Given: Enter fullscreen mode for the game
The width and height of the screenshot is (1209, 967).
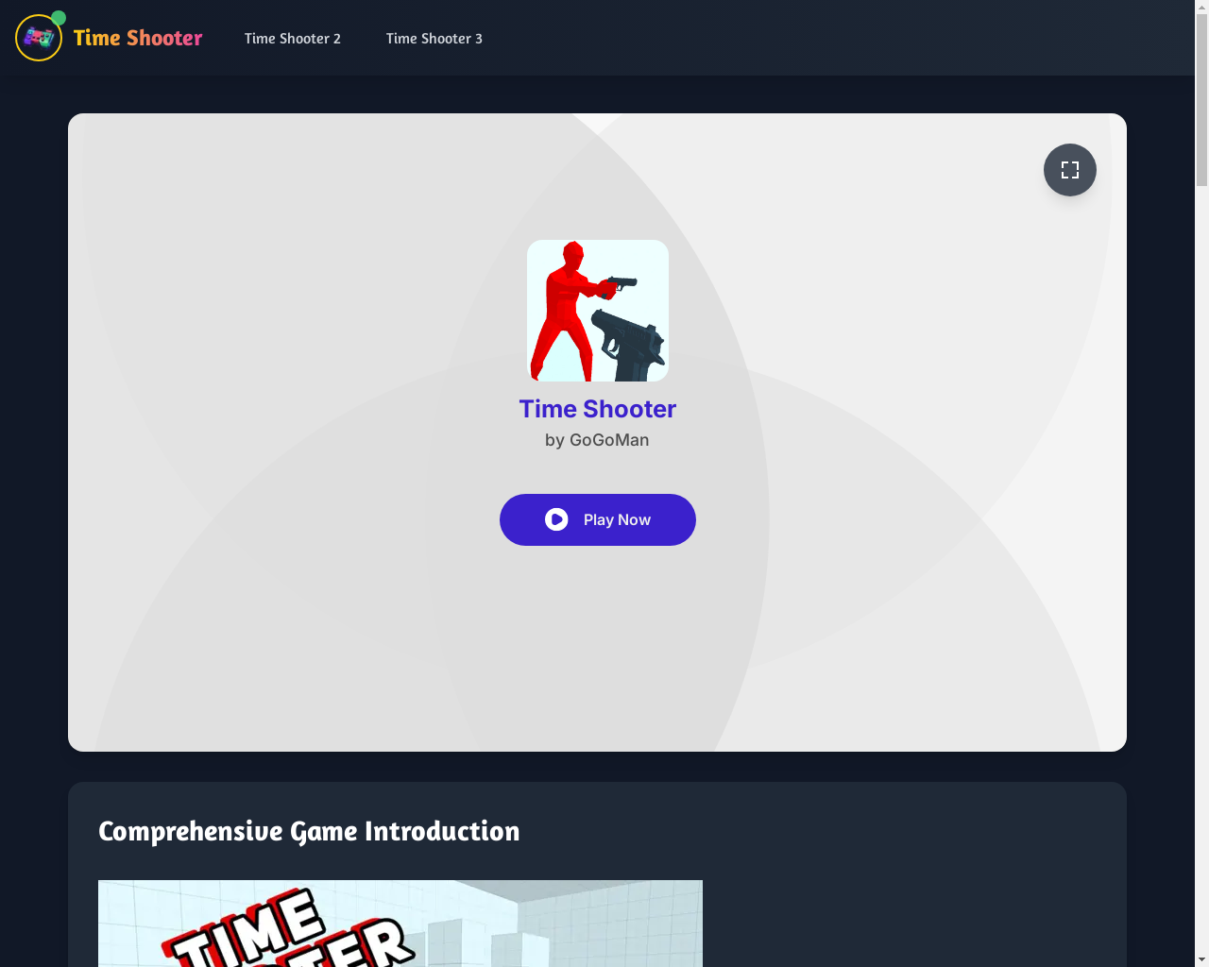Looking at the screenshot, I should [x=1070, y=170].
